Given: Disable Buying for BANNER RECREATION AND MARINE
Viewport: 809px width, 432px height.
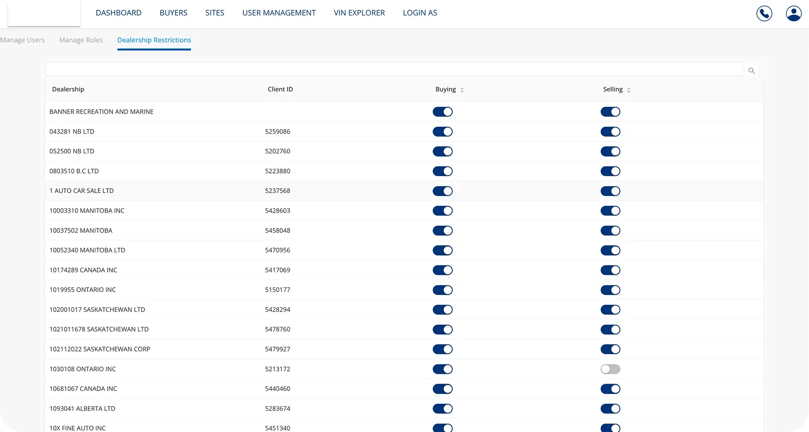Looking at the screenshot, I should 443,112.
